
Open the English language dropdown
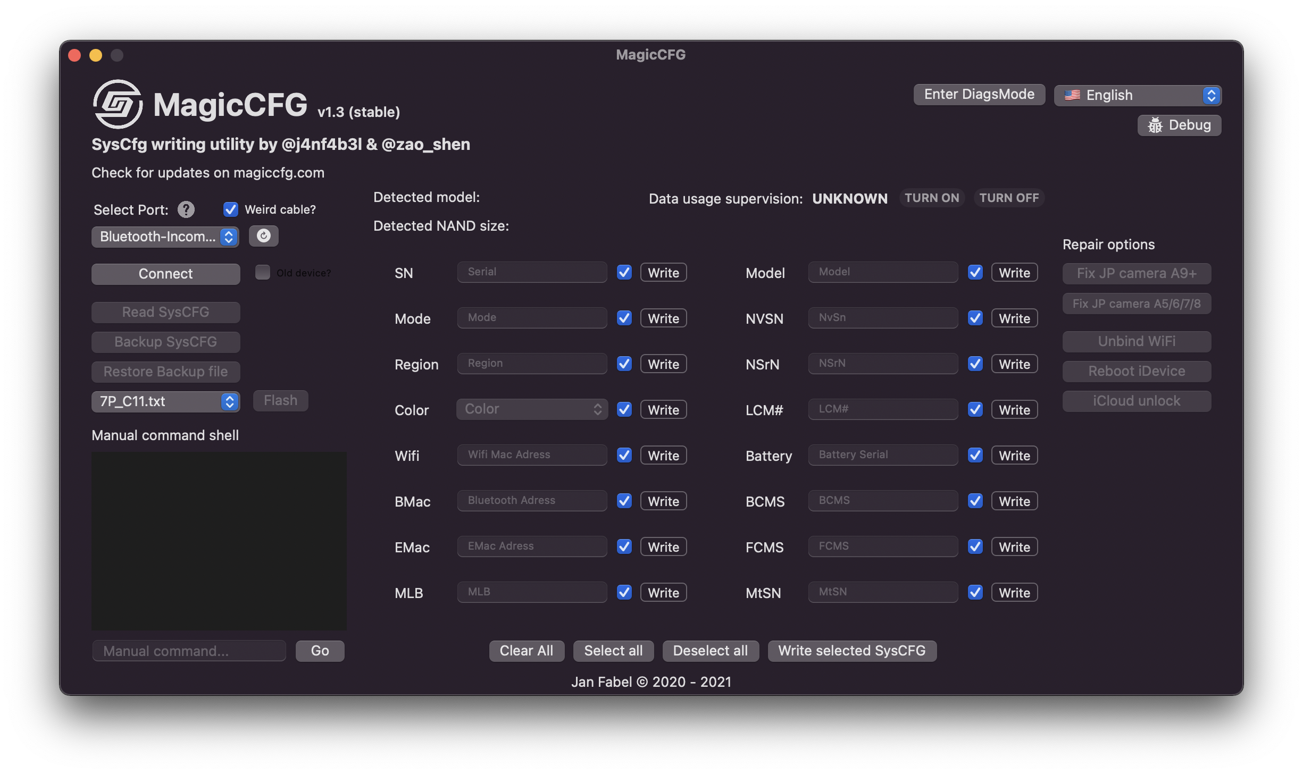point(1137,95)
